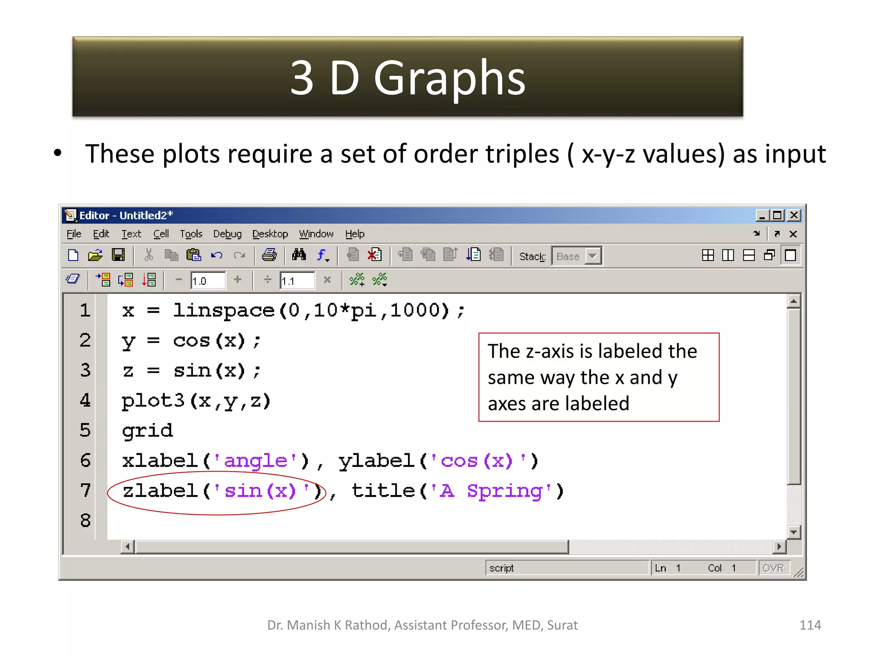Click the Cut scissors icon
874x655 pixels.
pos(149,255)
